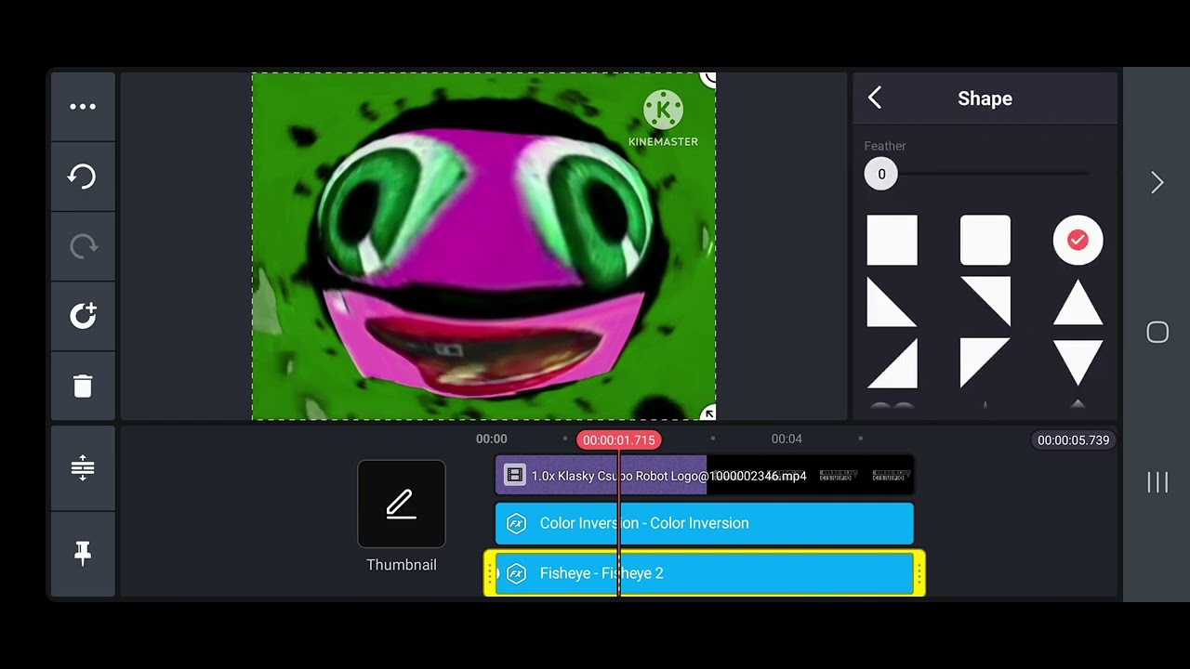Image resolution: width=1190 pixels, height=669 pixels.
Task: Expand the timeline tracks view icon
Action: (x=83, y=467)
